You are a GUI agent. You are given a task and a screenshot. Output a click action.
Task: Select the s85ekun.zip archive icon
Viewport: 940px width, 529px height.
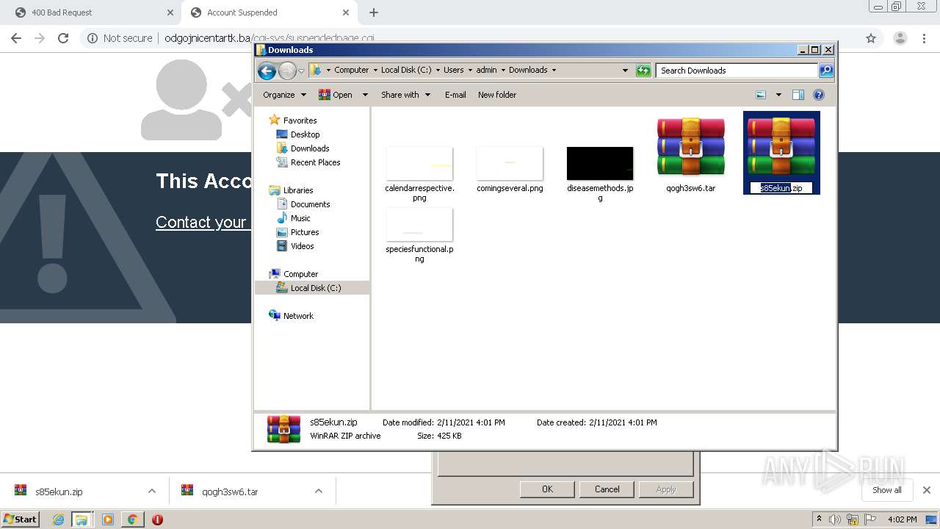(781, 146)
